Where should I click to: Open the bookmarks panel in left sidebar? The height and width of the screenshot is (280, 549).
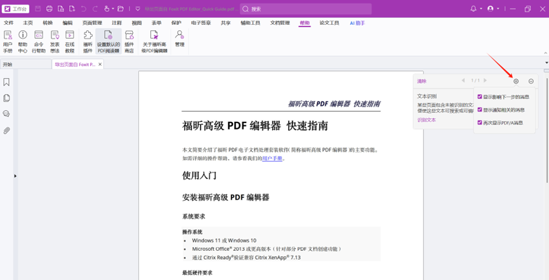6,82
